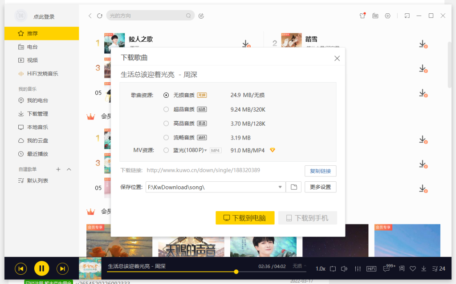
Task: Download the song 踏雪 via its arrow icon
Action: 423,44
